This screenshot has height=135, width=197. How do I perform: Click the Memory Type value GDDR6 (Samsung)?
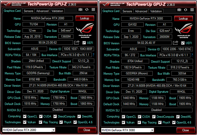38,73
